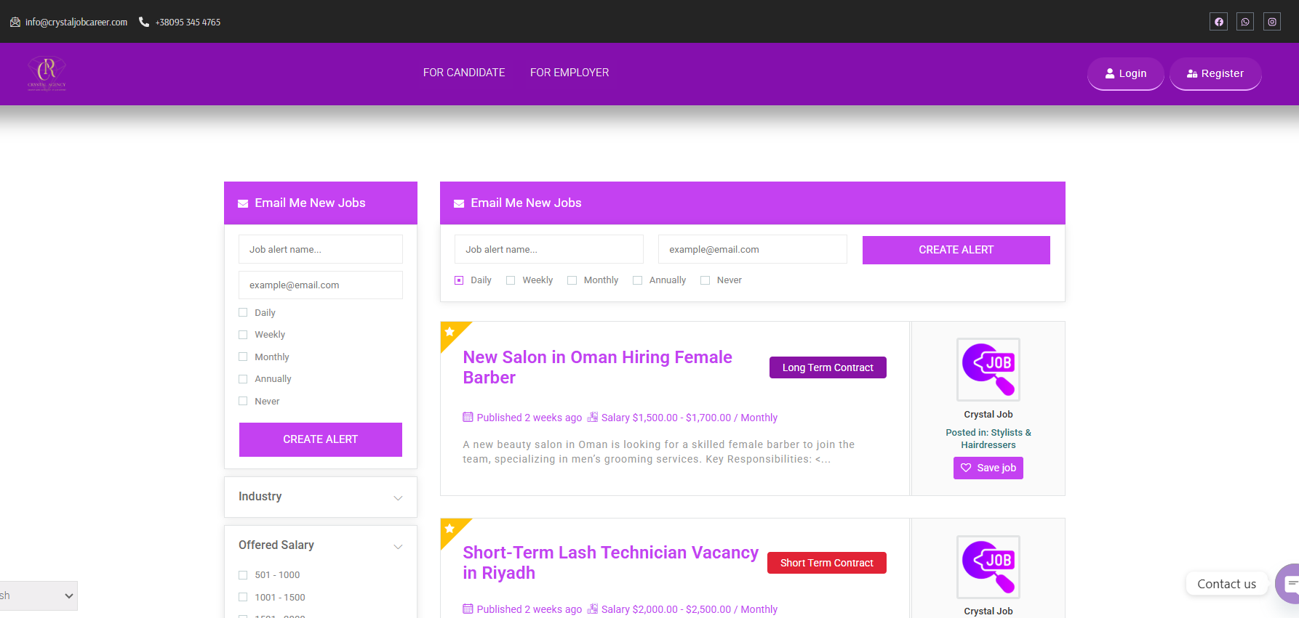Viewport: 1299px width, 618px height.
Task: Select Weekly in the wide alert form
Action: pos(511,280)
